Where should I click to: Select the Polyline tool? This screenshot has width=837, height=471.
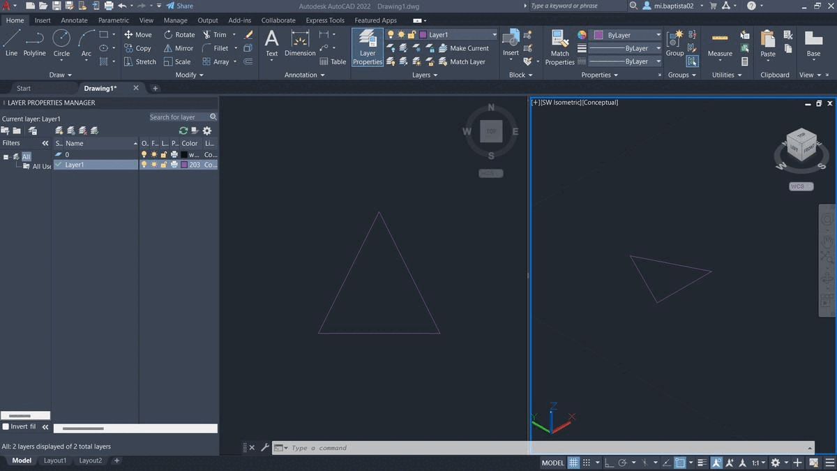click(34, 43)
